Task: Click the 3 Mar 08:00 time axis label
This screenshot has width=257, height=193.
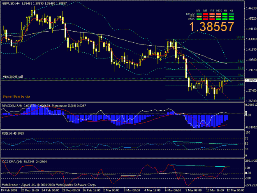Action: (x=132, y=191)
